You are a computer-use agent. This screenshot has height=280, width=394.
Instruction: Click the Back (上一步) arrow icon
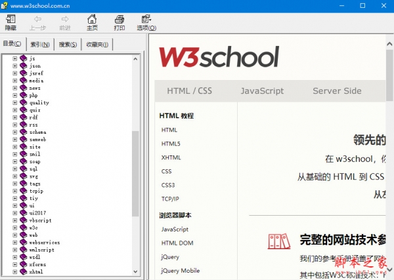(37, 19)
